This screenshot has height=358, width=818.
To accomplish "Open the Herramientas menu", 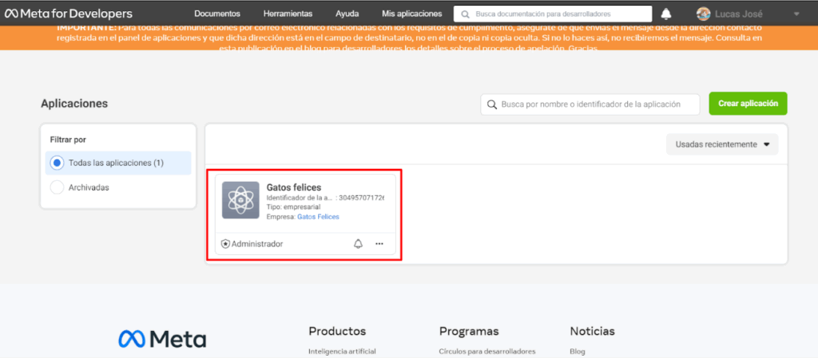I will (288, 14).
